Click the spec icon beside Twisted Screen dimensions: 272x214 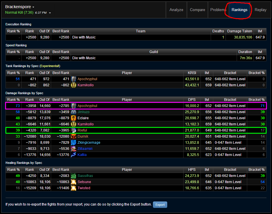point(74,188)
